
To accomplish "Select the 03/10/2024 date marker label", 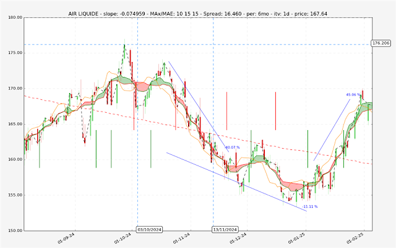I will point(150,229).
